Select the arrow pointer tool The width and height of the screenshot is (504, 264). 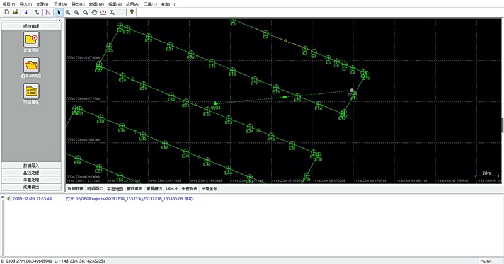pyautogui.click(x=59, y=12)
